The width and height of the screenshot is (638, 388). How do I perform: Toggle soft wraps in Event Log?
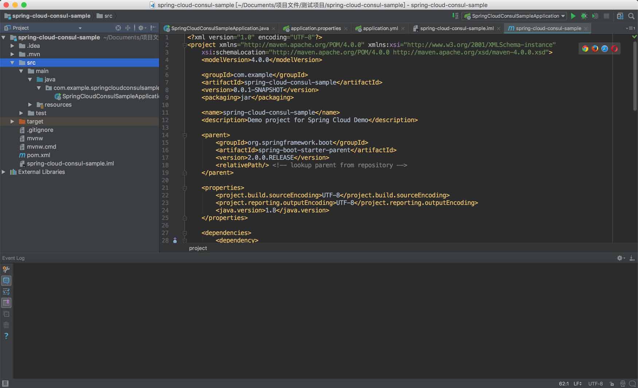(x=6, y=292)
